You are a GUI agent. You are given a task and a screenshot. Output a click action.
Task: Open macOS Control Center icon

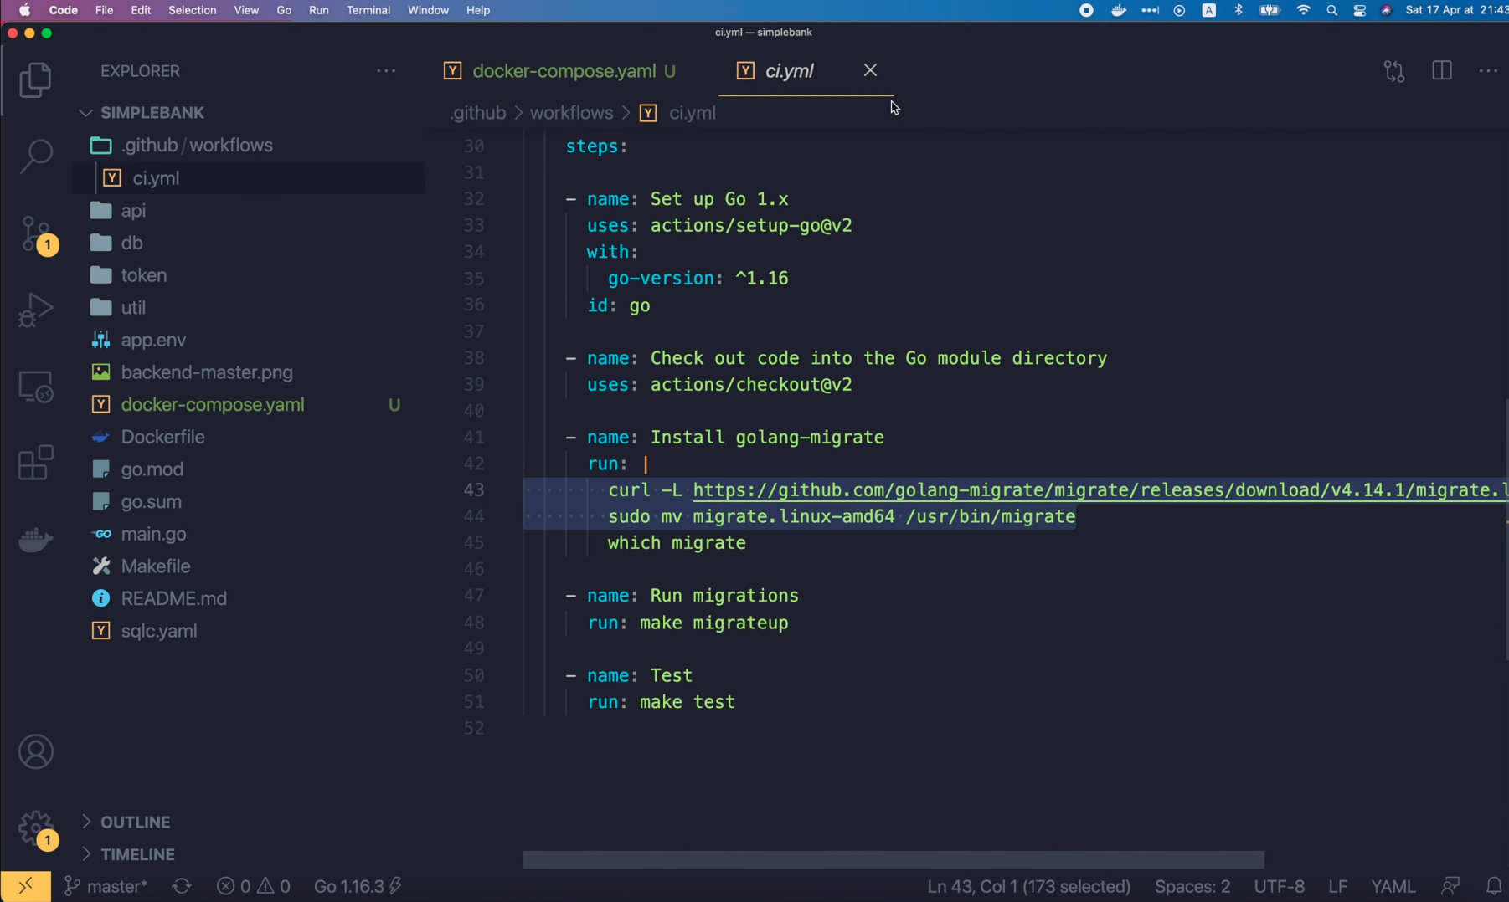[x=1359, y=10]
